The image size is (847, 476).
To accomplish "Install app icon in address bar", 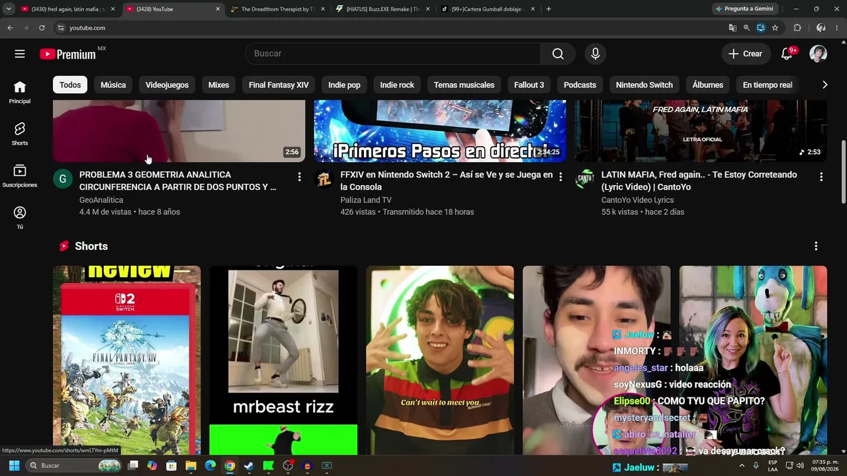I will pyautogui.click(x=761, y=28).
